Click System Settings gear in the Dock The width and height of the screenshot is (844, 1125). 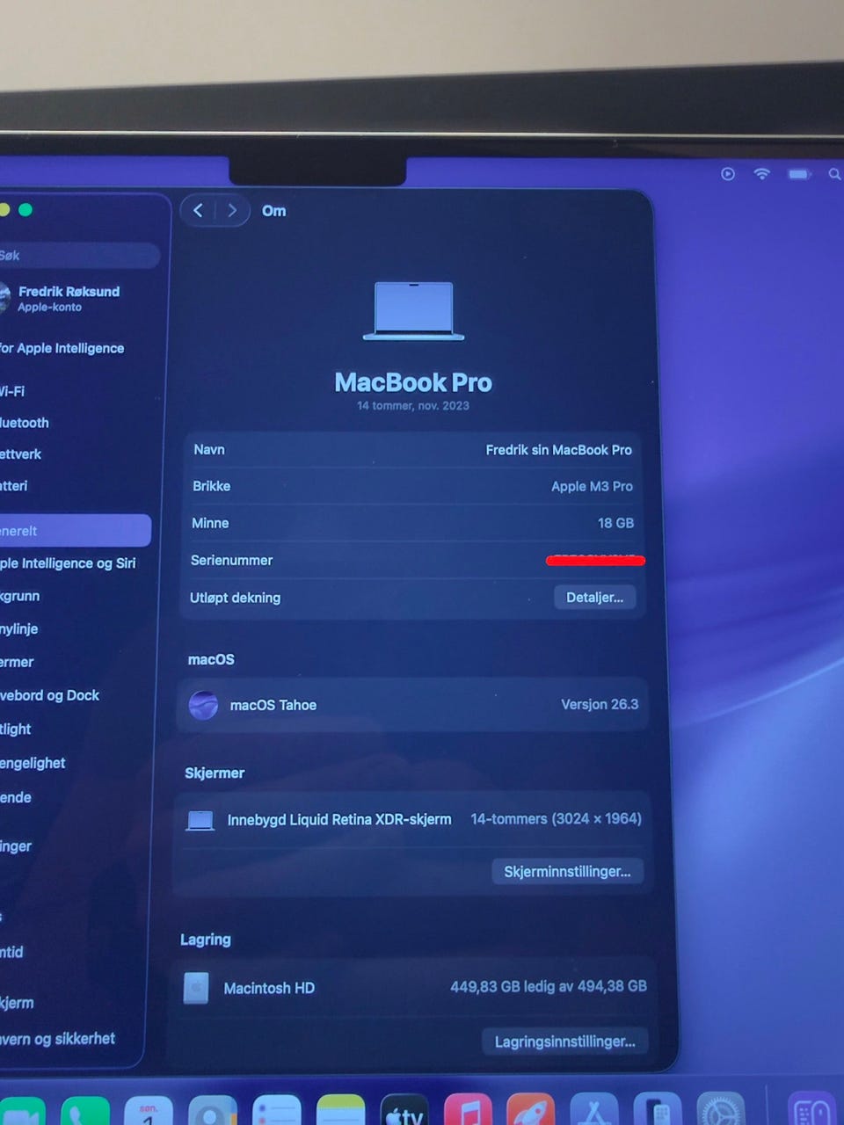(x=721, y=1110)
